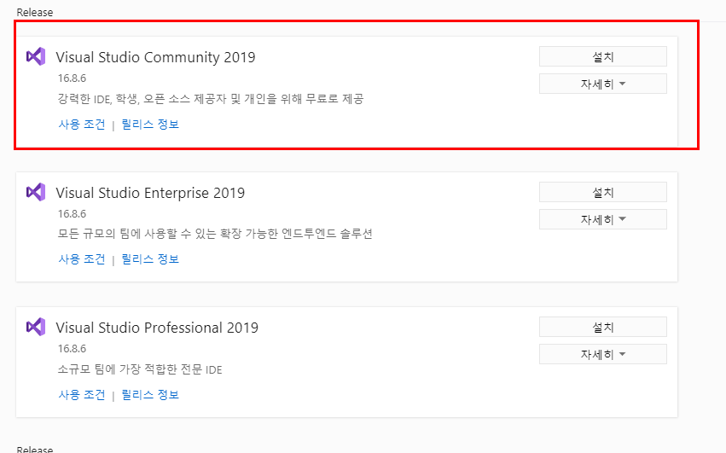Image resolution: width=726 pixels, height=453 pixels.
Task: Expand the 자세히 dropdown for Community 2019
Action: (x=603, y=84)
